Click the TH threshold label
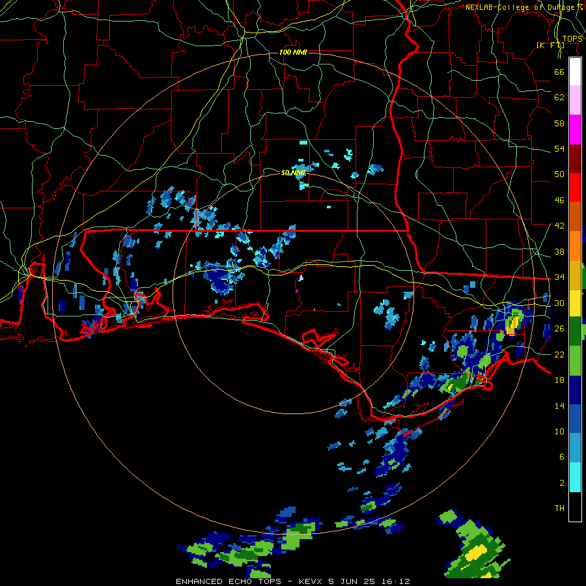This screenshot has width=586, height=586. (559, 508)
